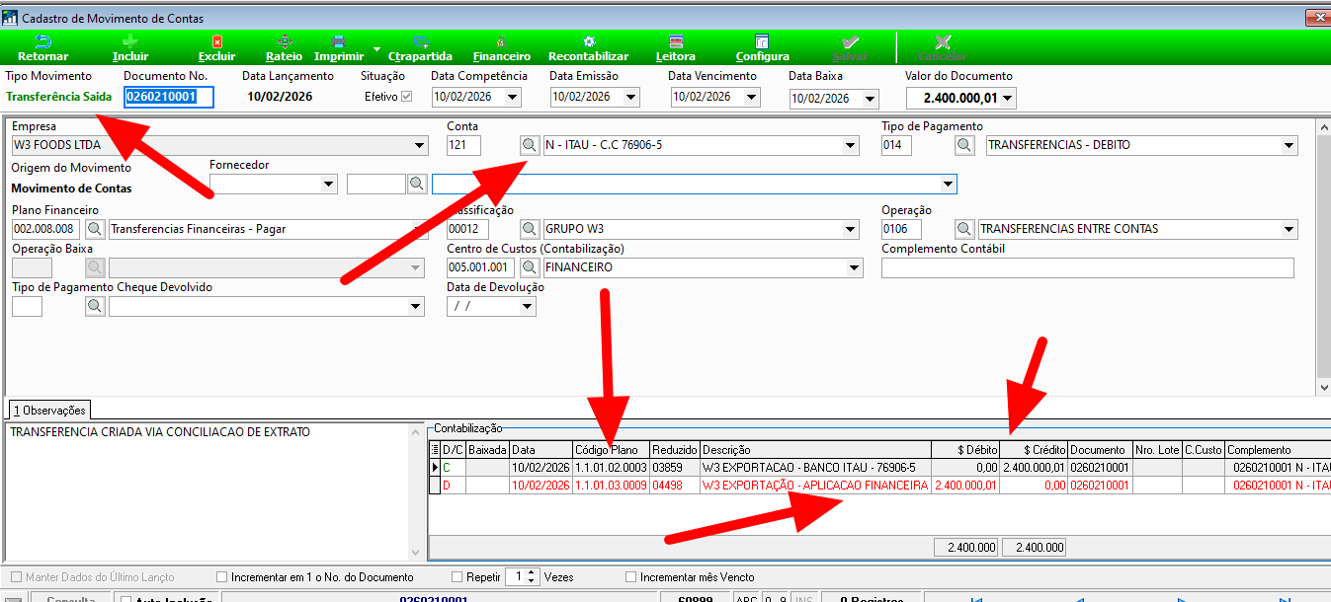Click the Centro de Custos search magnifier
The height and width of the screenshot is (602, 1331).
pos(530,267)
